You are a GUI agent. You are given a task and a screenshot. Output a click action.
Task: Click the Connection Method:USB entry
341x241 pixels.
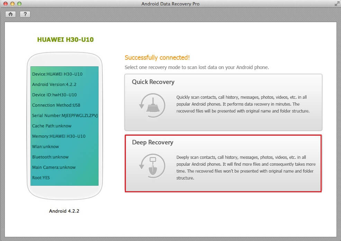tap(51, 105)
